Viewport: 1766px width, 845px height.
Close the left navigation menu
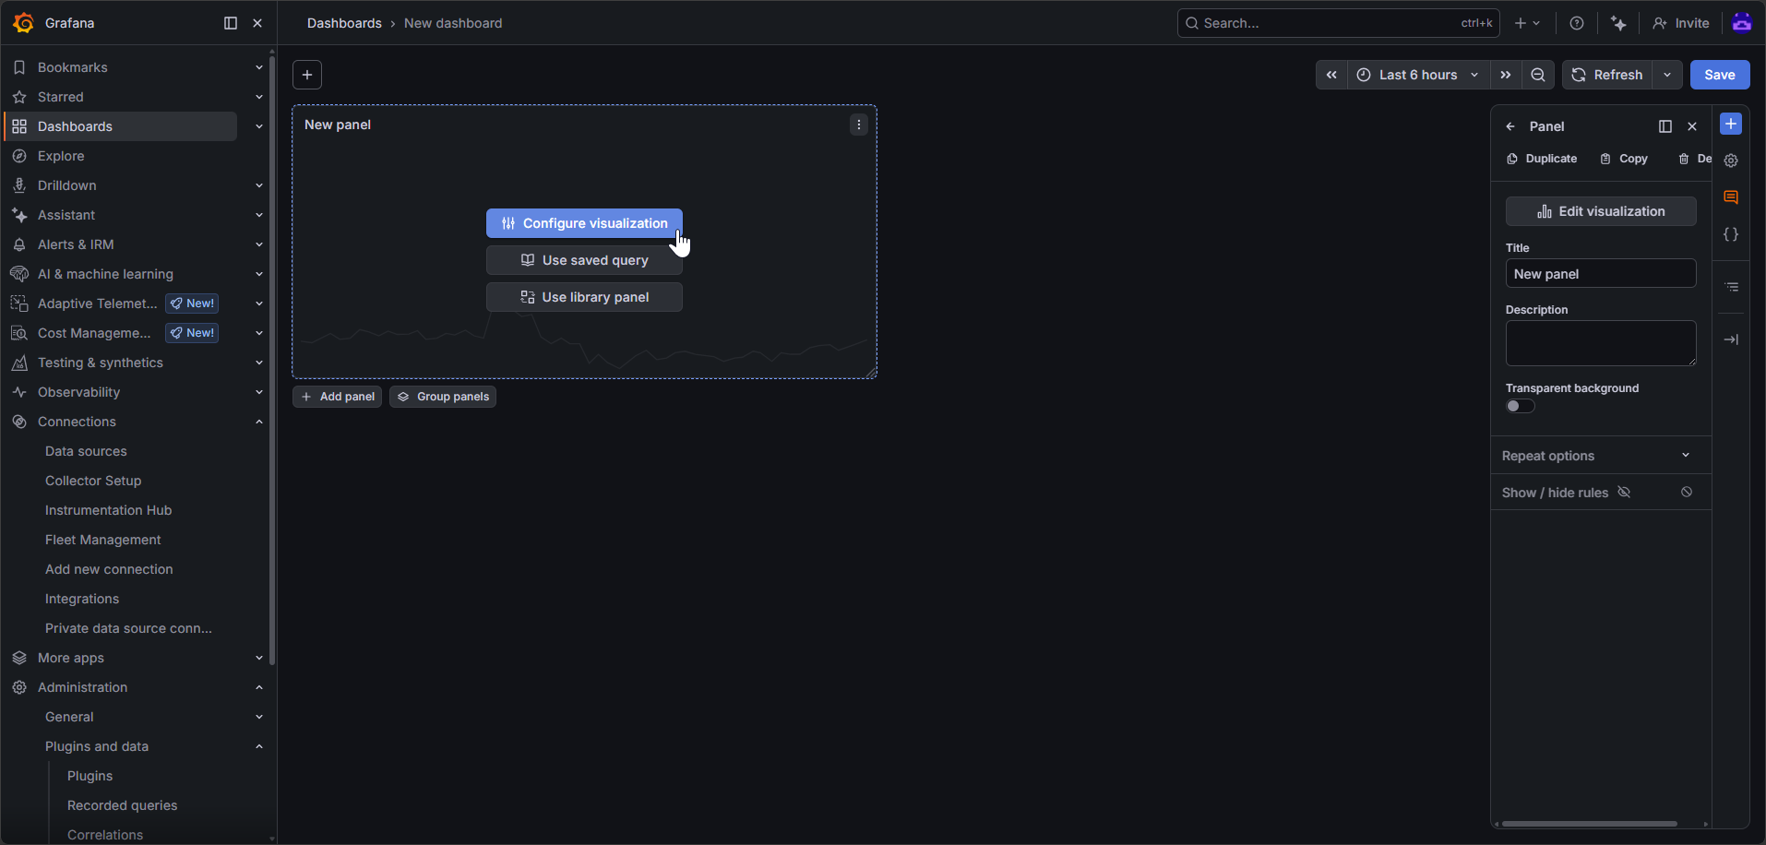257,23
